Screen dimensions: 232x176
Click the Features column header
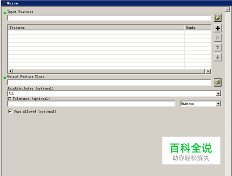(96, 27)
